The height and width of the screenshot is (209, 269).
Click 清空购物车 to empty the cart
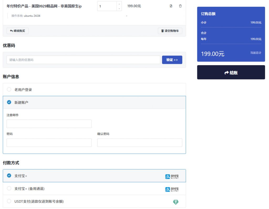click(x=170, y=30)
